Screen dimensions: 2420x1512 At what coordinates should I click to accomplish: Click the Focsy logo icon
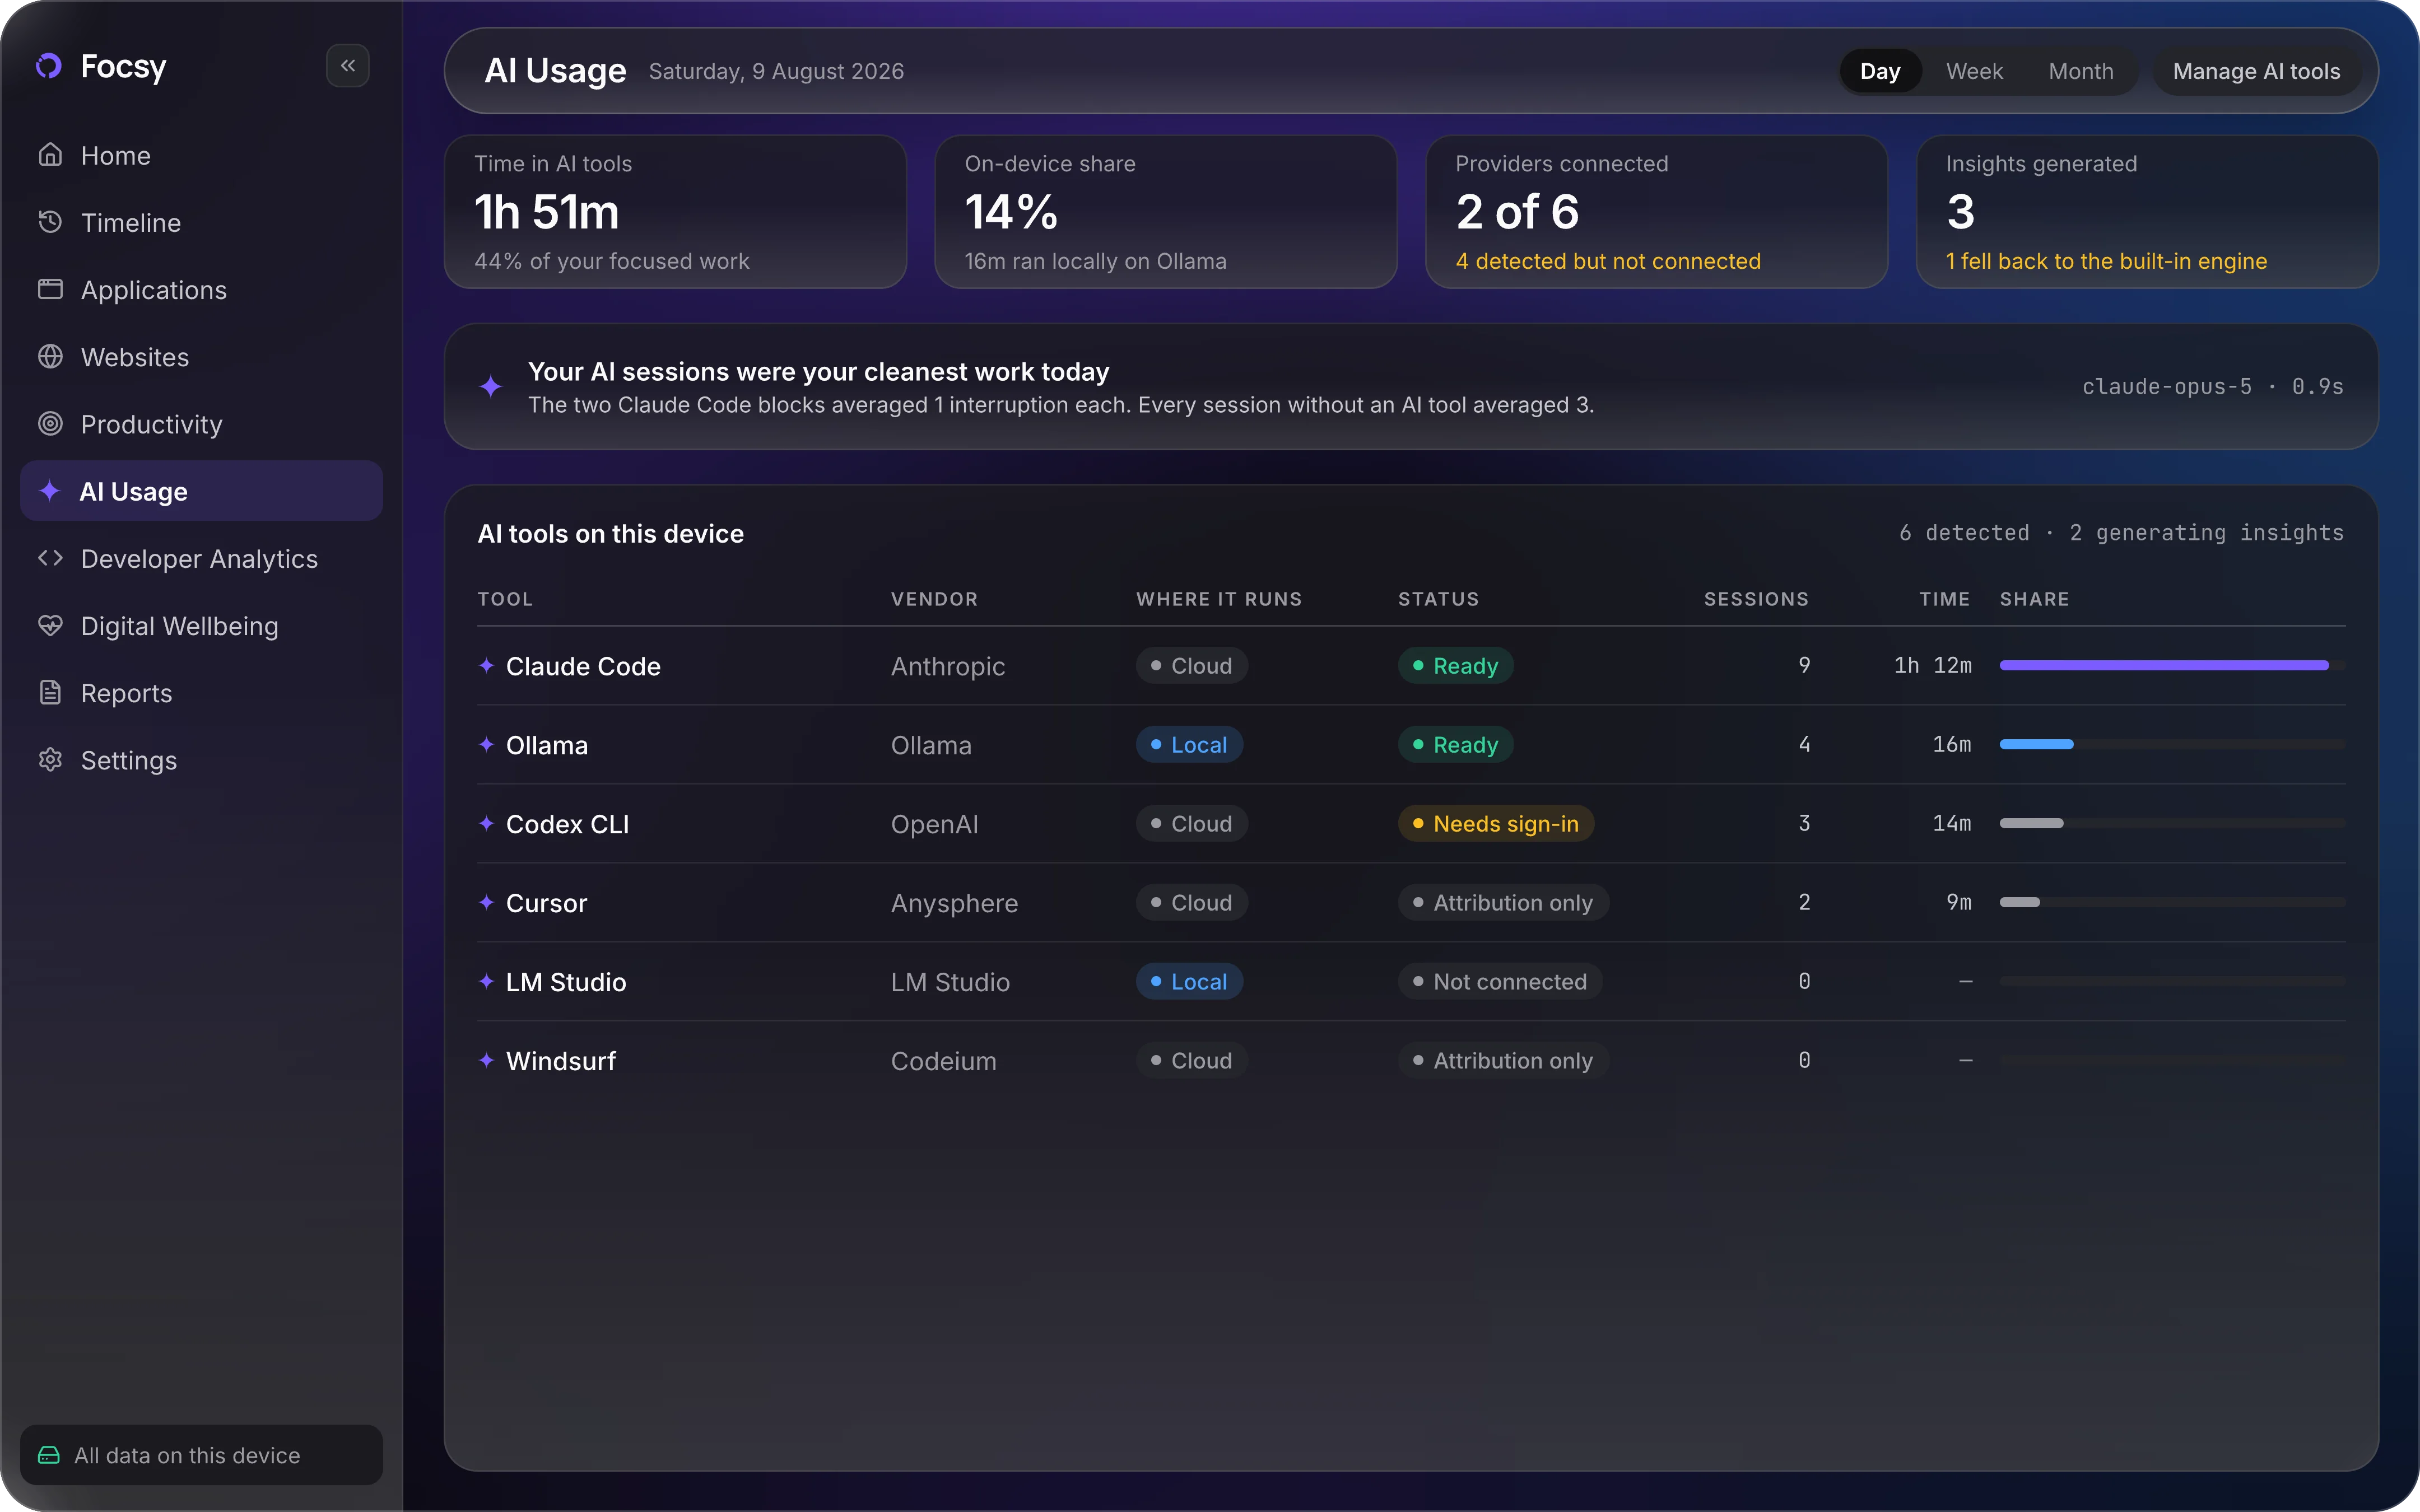click(49, 66)
